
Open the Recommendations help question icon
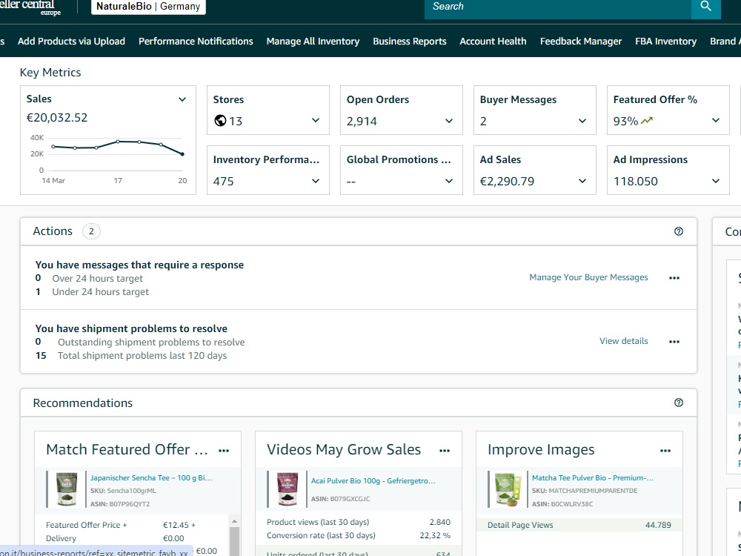679,403
